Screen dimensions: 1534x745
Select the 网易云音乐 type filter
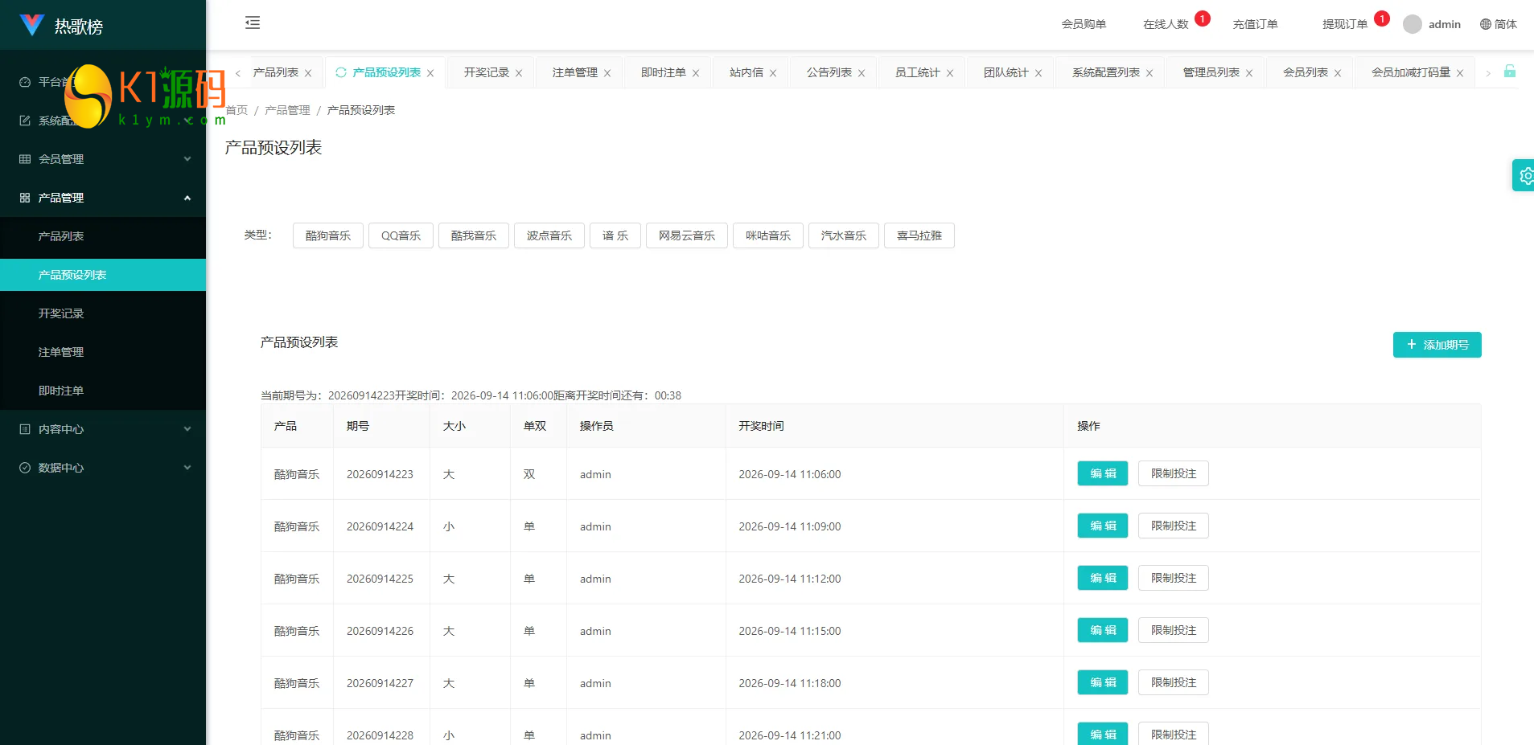pyautogui.click(x=687, y=235)
